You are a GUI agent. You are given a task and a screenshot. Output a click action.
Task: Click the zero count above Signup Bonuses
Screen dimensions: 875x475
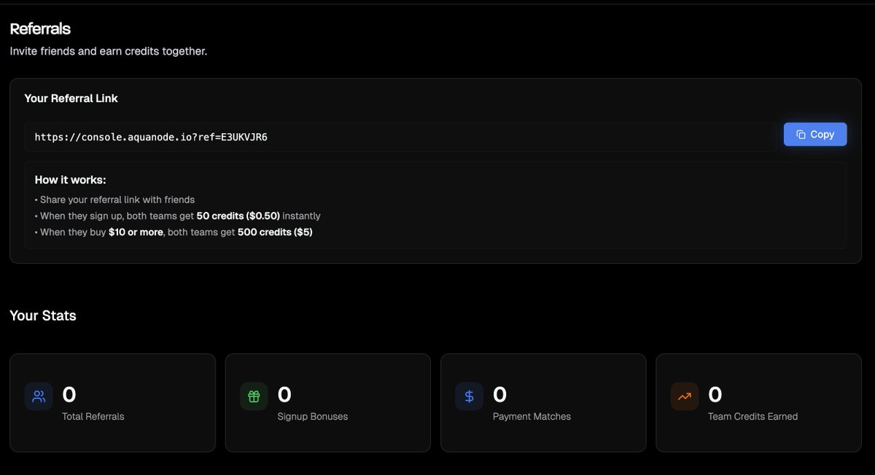(x=284, y=395)
